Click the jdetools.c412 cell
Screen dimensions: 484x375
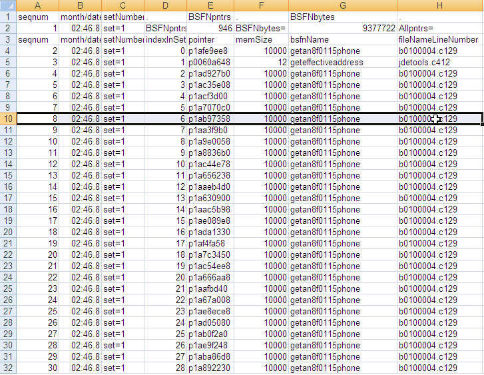(x=441, y=63)
